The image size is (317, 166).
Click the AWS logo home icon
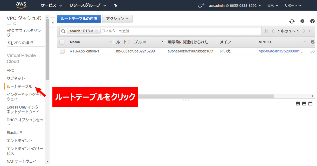tap(21, 5)
